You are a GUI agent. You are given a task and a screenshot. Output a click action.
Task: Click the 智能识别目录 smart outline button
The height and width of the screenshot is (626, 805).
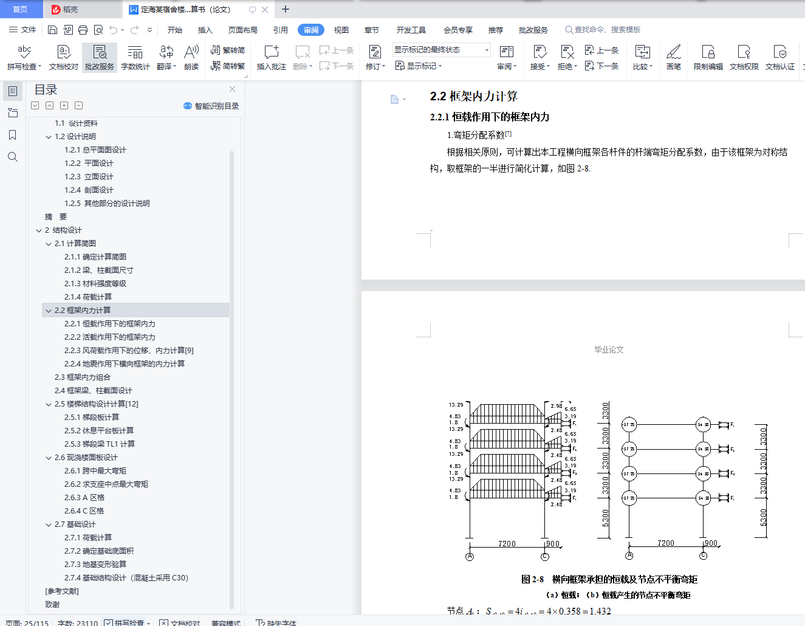[211, 106]
